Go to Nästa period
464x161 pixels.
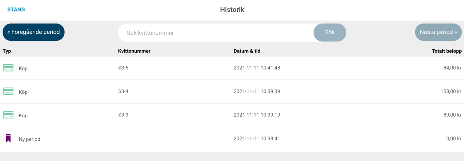click(x=438, y=32)
